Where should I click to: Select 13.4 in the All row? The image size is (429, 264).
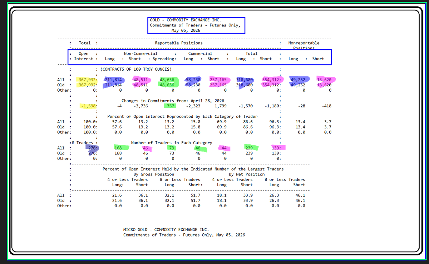301,122
